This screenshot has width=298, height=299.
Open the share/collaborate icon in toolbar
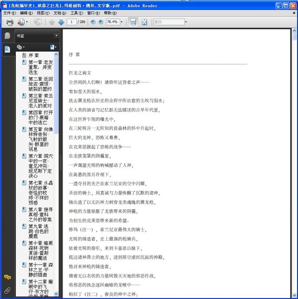21,22
